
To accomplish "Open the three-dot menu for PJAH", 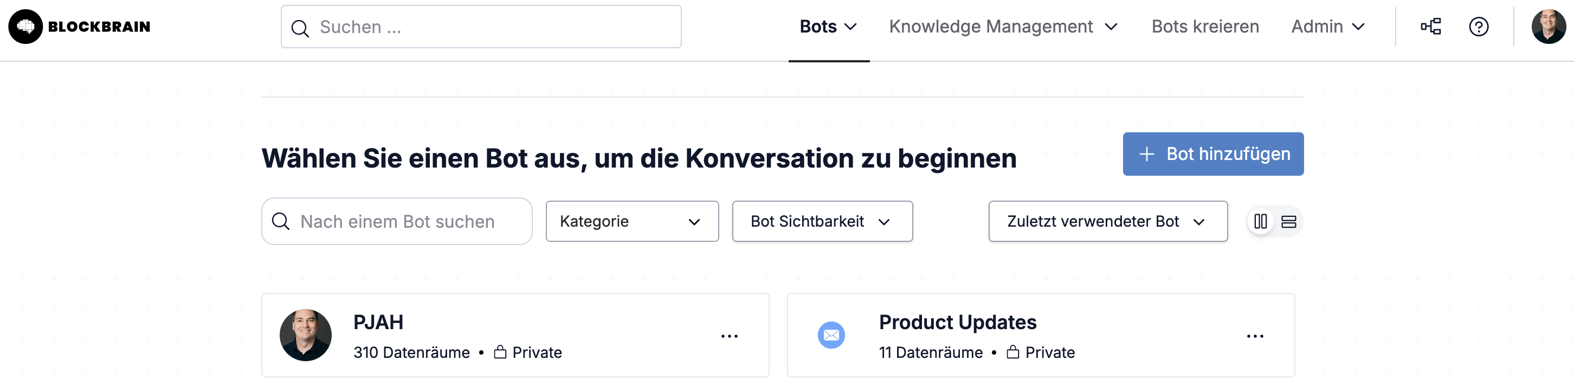I will tap(729, 336).
